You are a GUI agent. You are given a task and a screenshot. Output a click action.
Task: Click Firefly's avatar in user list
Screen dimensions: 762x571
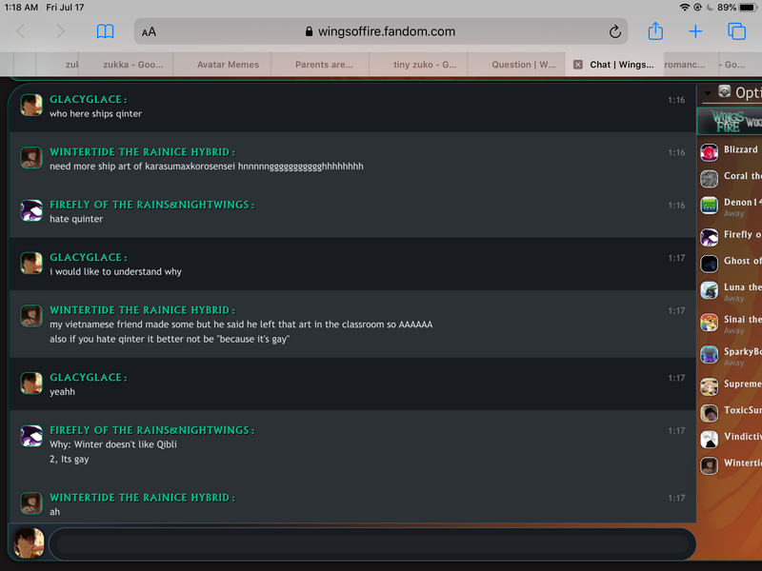pyautogui.click(x=709, y=237)
